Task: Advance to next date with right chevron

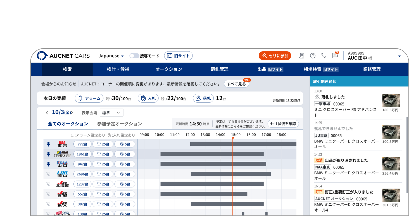Action: tap(72, 113)
